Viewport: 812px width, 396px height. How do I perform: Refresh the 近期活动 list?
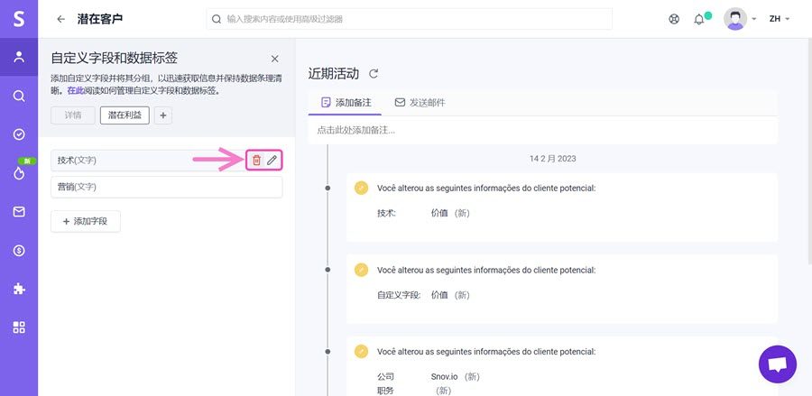(x=374, y=74)
